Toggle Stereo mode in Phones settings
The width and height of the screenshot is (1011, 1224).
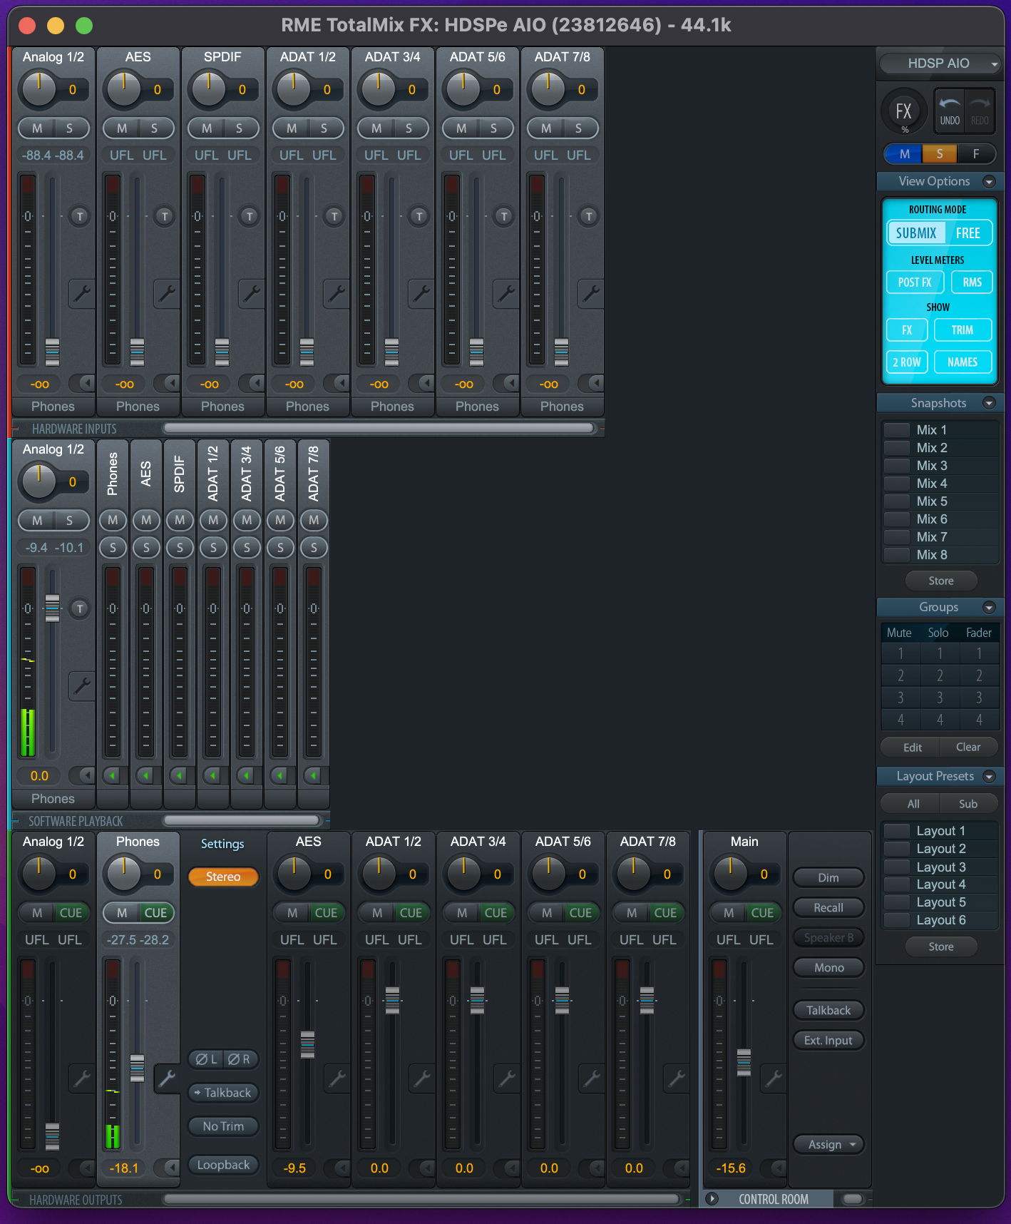pyautogui.click(x=223, y=877)
